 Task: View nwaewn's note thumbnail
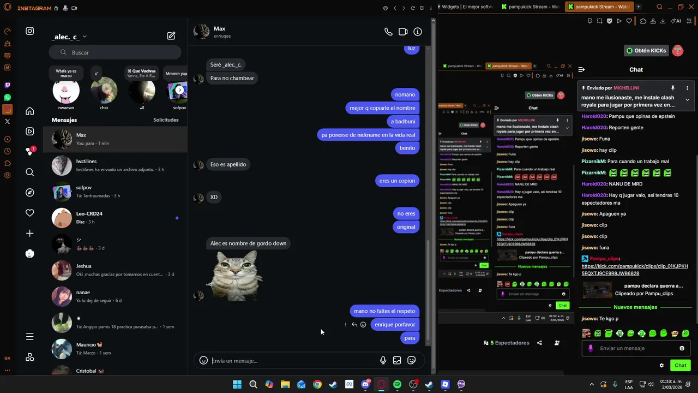pyautogui.click(x=66, y=91)
